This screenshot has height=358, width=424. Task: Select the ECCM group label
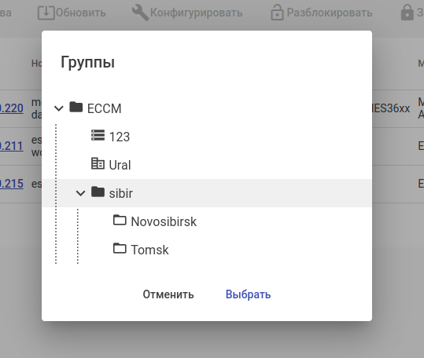(104, 108)
